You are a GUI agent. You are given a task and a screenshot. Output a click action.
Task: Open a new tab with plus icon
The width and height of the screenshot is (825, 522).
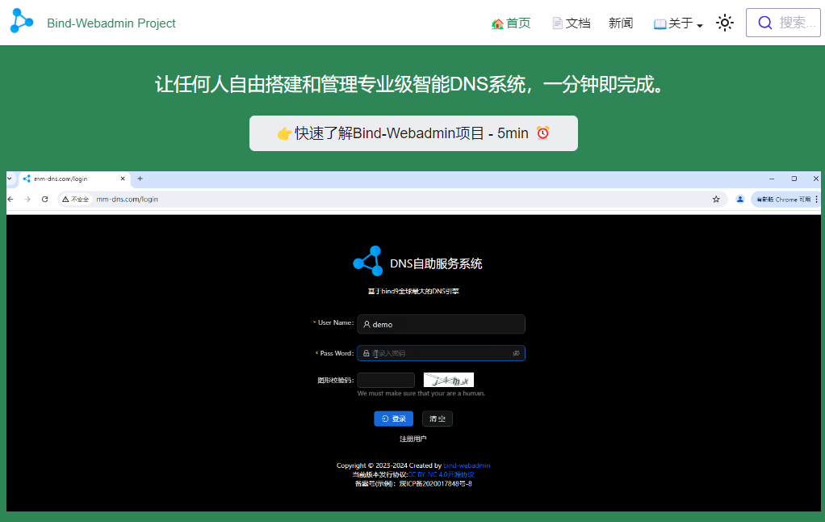click(x=140, y=179)
